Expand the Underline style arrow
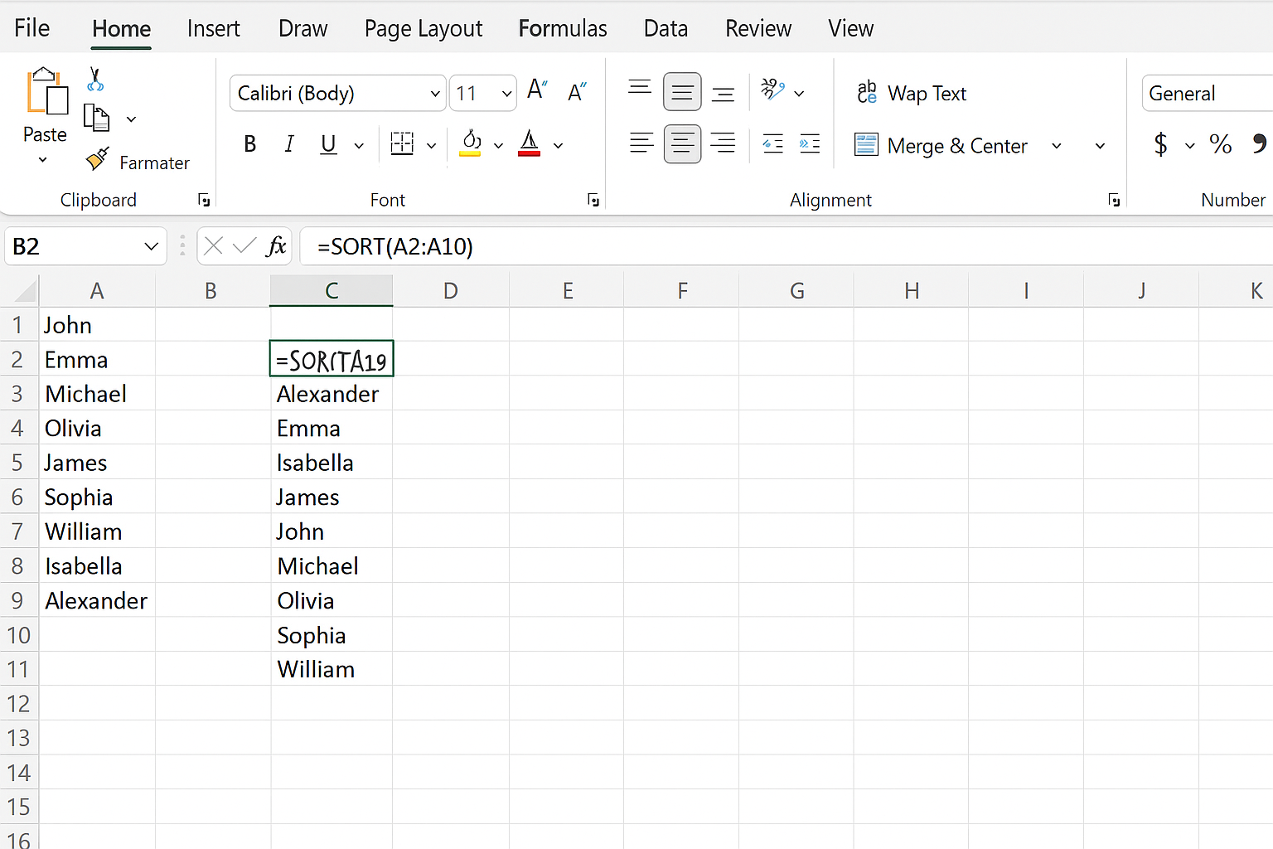The height and width of the screenshot is (849, 1273). pos(359,146)
